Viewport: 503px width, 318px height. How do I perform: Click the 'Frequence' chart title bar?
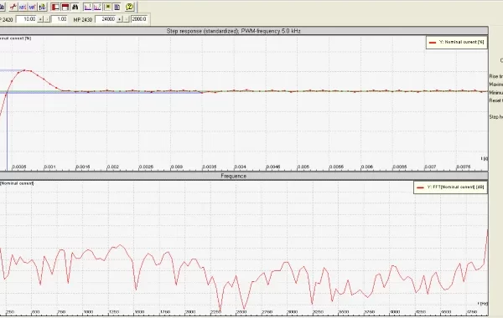pos(244,176)
